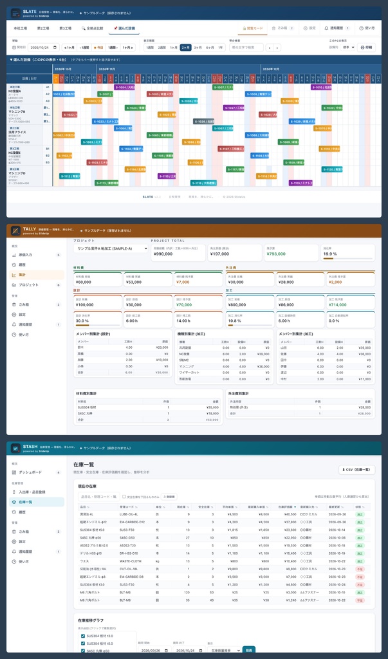Click 今日 button in SLATE
The height and width of the screenshot is (659, 388).
[98, 48]
